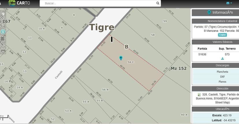Select the area measurement tool
Image resolution: width=239 pixels, height=124 pixels.
(x=3, y=38)
